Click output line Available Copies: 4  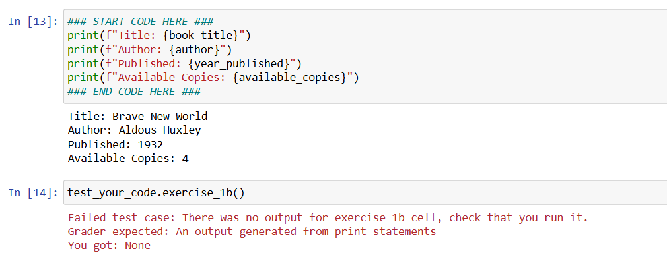click(x=129, y=159)
